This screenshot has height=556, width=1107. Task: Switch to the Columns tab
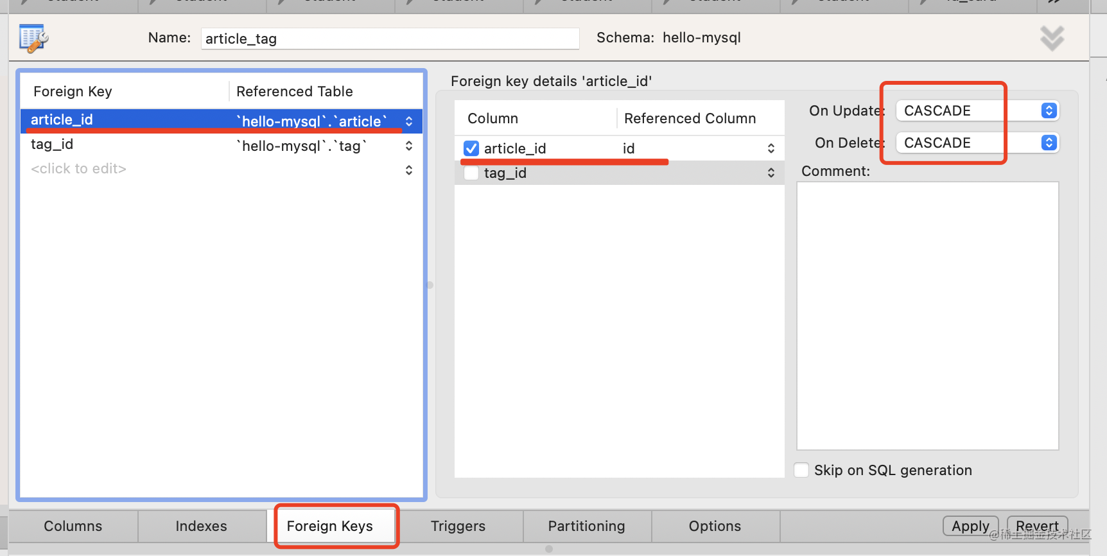tap(73, 526)
